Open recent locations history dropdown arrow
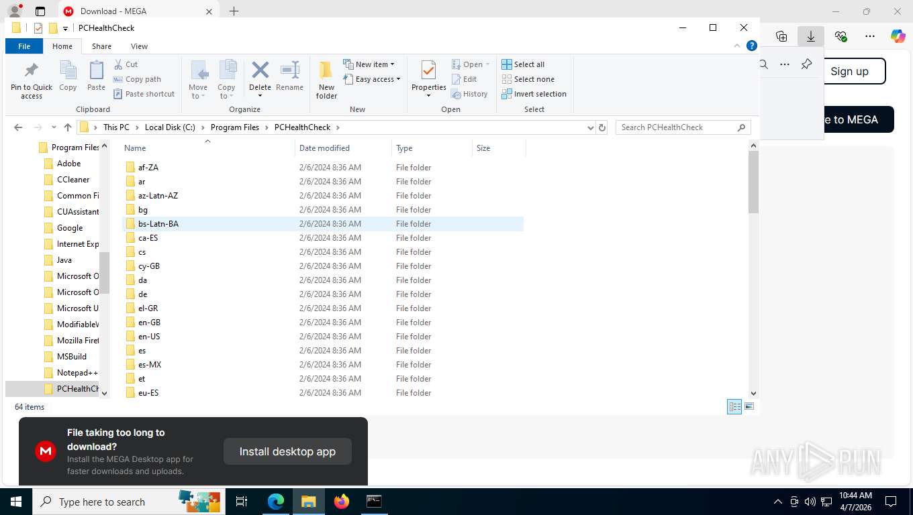Screen dimensions: 913x515 pos(54,127)
